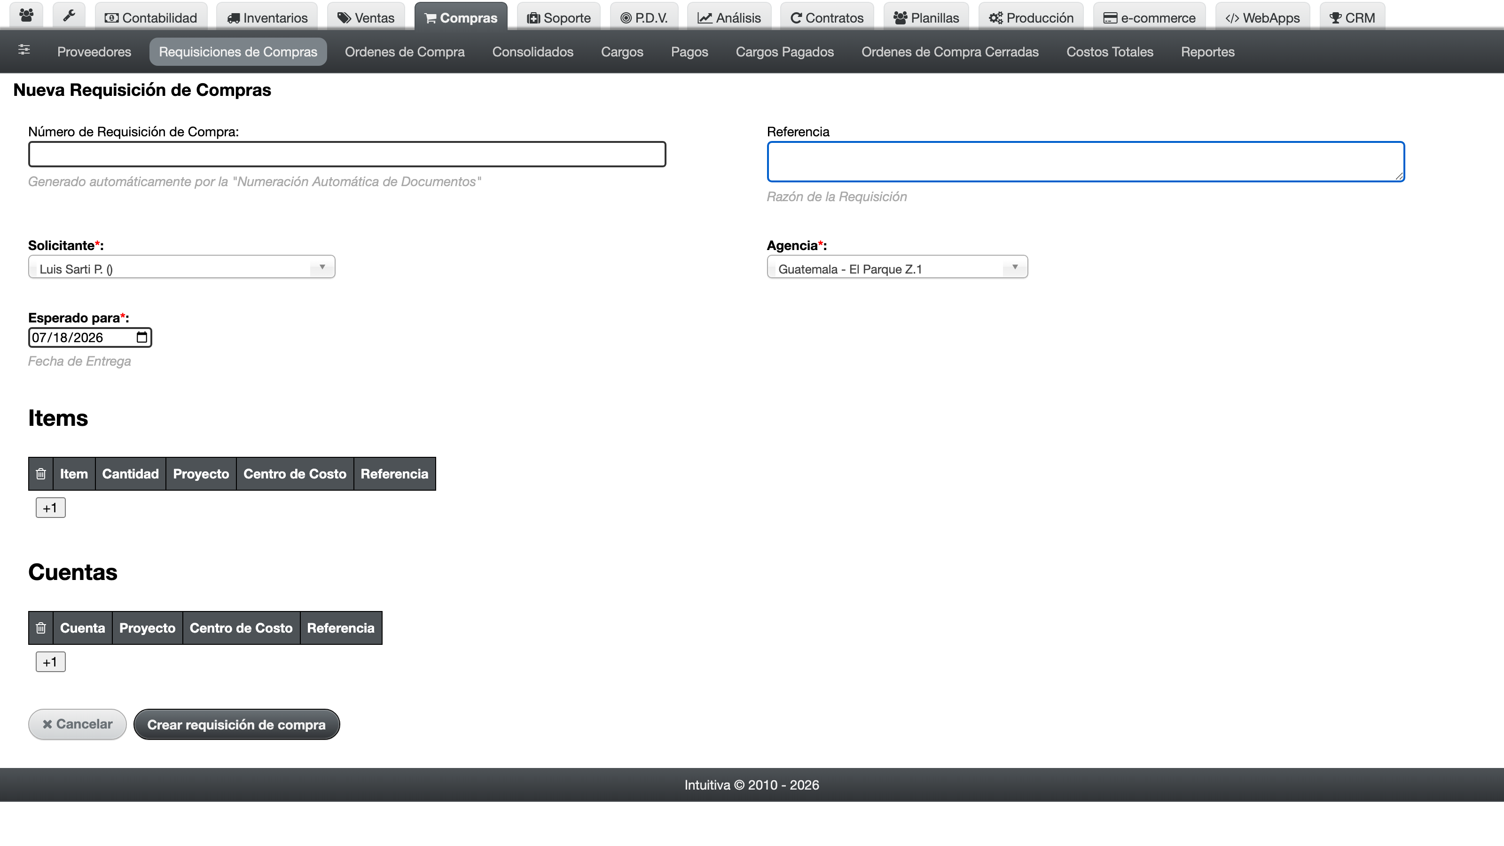Click the resize handle of Referencia textarea
This screenshot has height=846, width=1504.
(1399, 176)
